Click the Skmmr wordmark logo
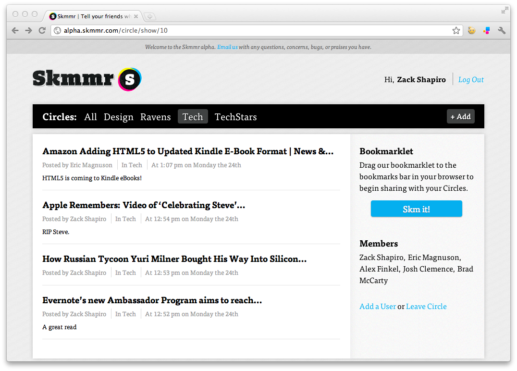 (73, 78)
